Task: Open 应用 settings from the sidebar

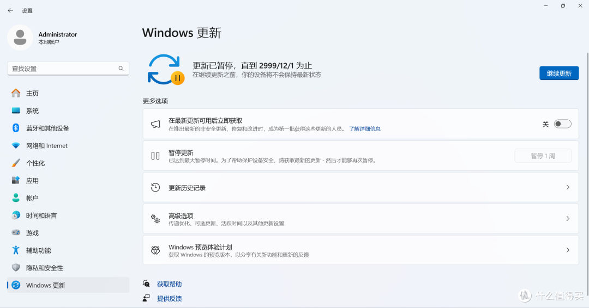Action: pyautogui.click(x=68, y=180)
